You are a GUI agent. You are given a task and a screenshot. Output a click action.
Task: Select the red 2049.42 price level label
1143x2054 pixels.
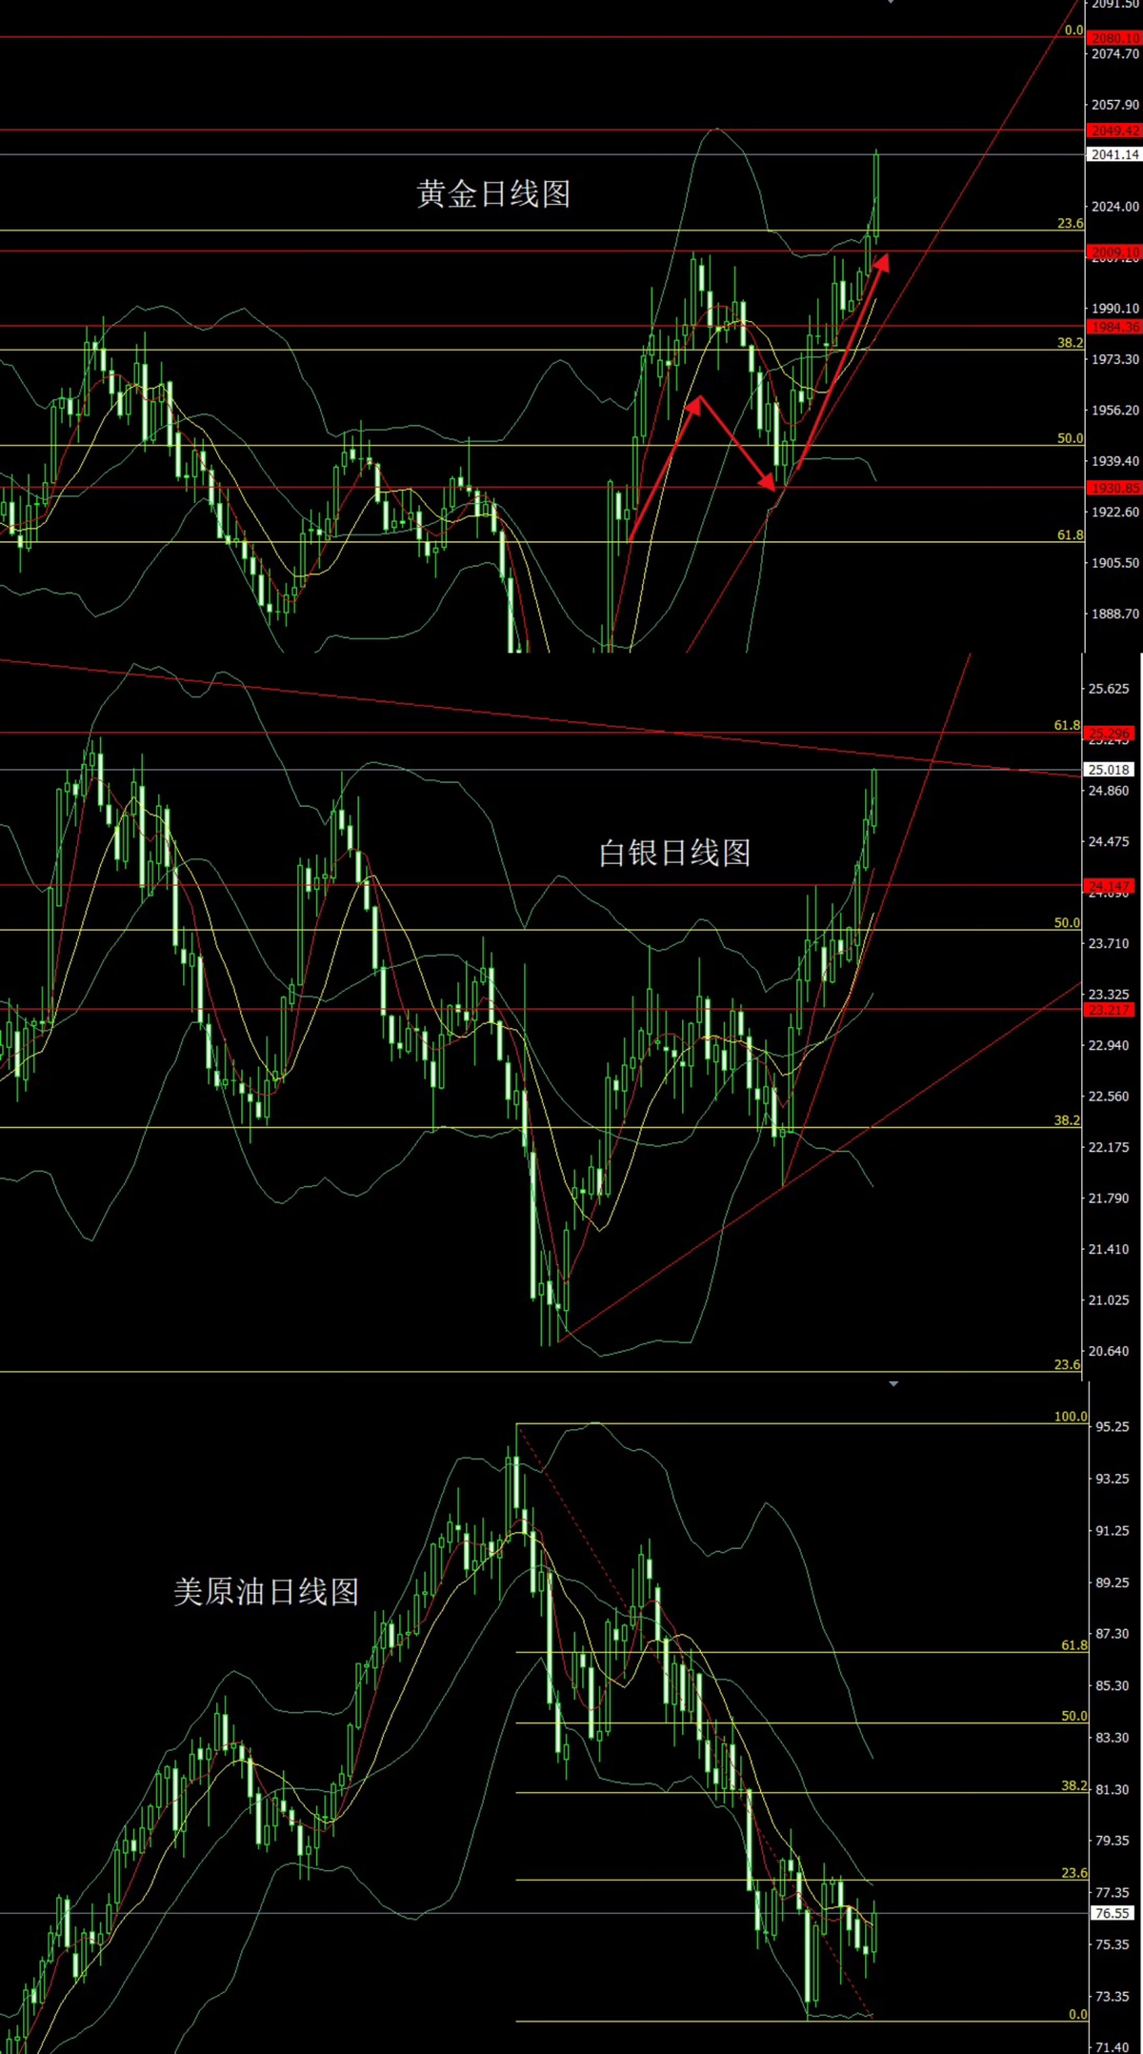pos(1113,131)
